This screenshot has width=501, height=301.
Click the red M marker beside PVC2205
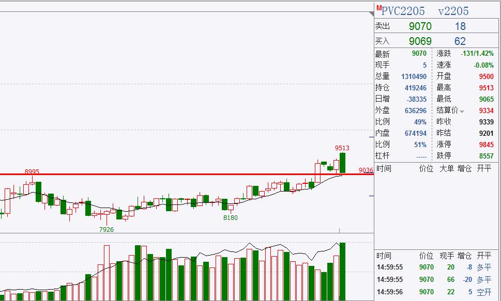379,8
